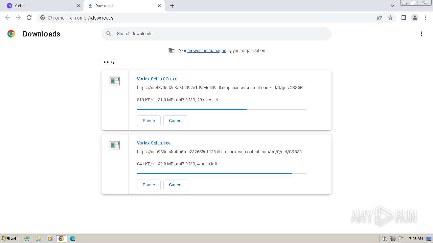Pause the Vortax Setup (1).exe download
Screen dimensions: 433x243
click(x=149, y=120)
